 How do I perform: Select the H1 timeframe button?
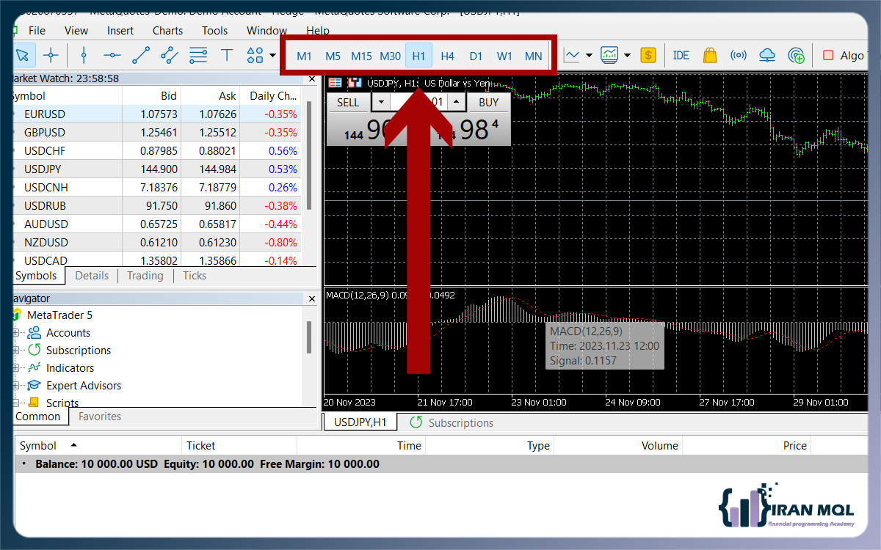point(419,56)
